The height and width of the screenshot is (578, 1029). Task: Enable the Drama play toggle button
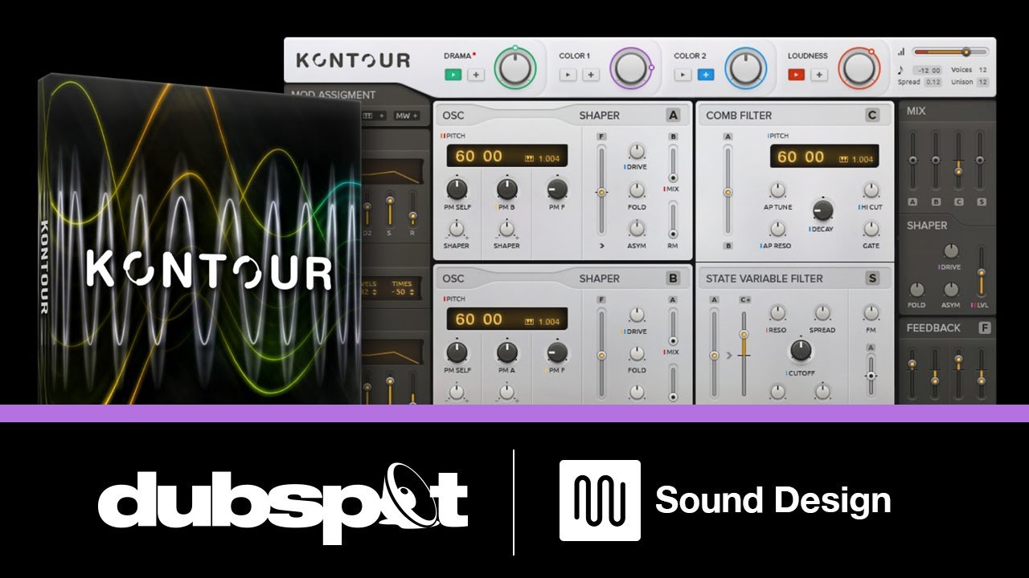452,74
